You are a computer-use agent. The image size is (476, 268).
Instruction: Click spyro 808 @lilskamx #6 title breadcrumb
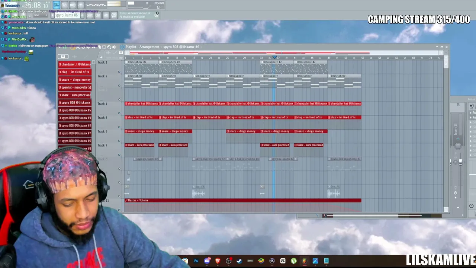(181, 47)
